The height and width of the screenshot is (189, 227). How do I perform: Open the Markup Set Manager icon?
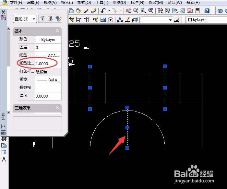coord(190,11)
